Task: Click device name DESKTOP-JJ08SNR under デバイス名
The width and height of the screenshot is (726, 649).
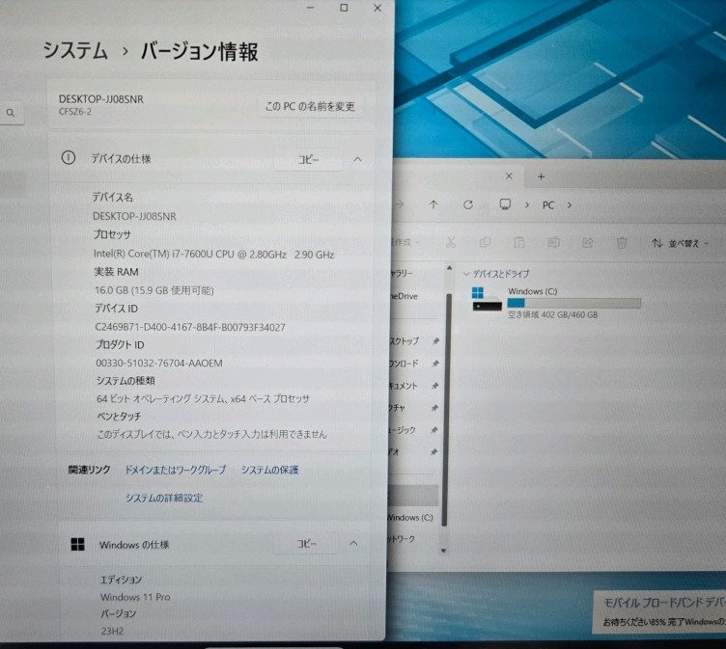Action: tap(134, 216)
